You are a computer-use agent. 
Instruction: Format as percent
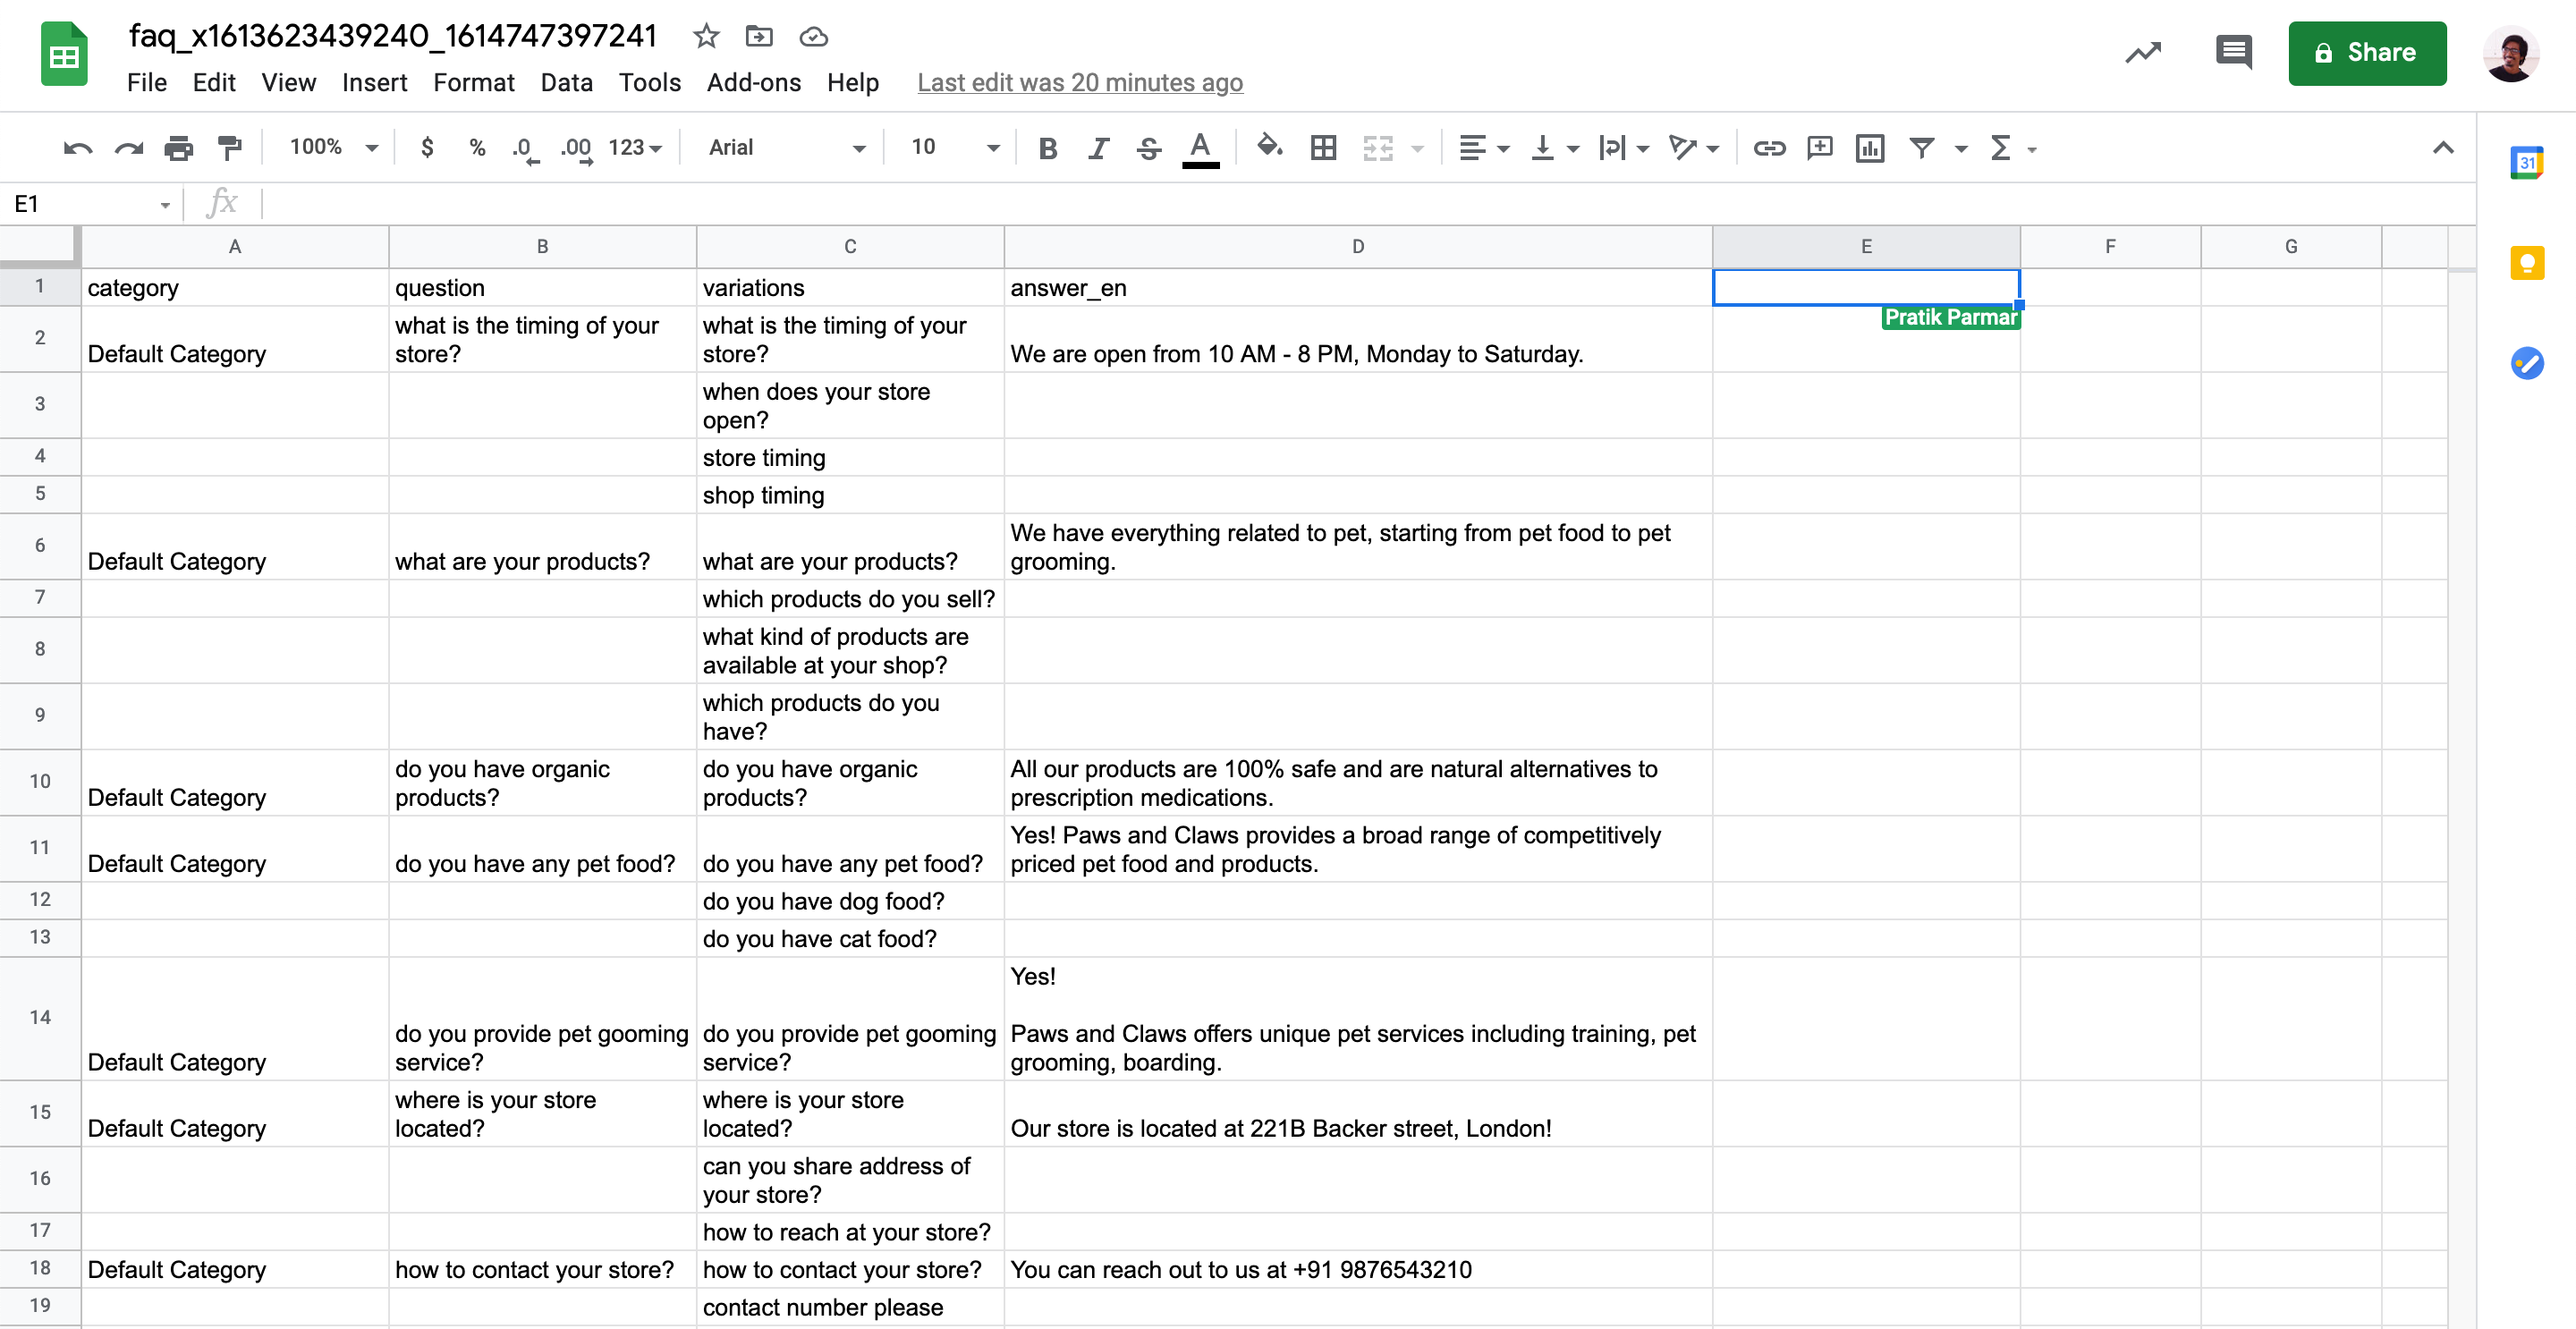(477, 148)
